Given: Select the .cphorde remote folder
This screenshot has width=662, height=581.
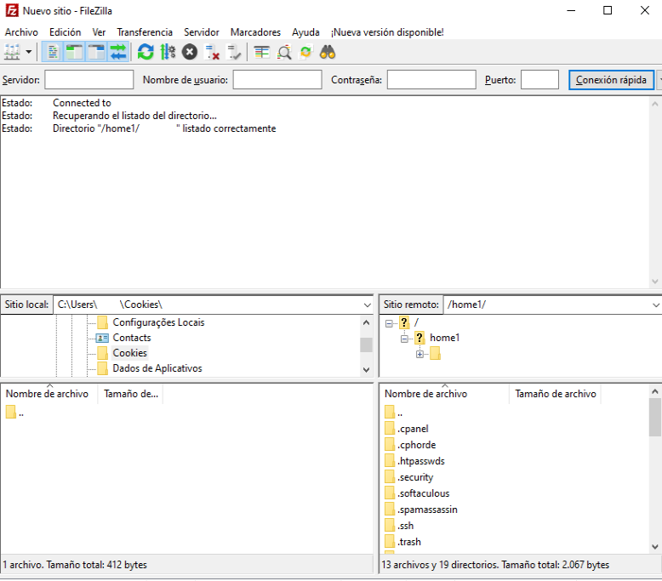Looking at the screenshot, I should 410,445.
